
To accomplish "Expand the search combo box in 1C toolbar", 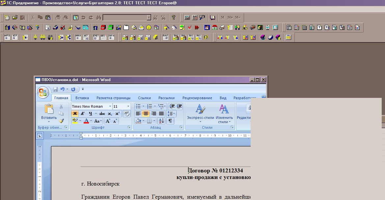I will pos(149,18).
